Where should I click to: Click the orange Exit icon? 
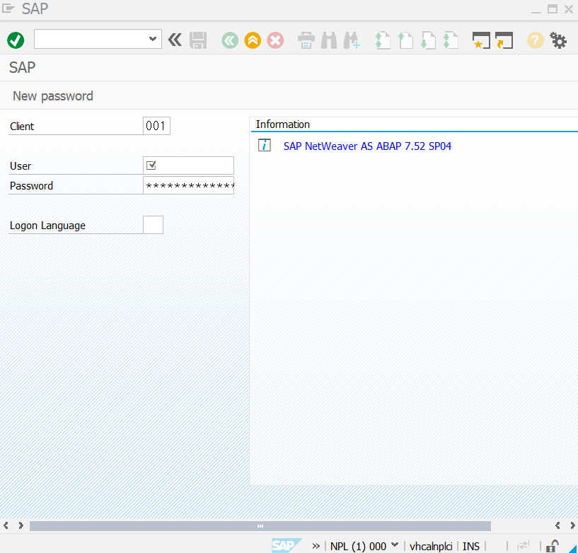pyautogui.click(x=253, y=40)
